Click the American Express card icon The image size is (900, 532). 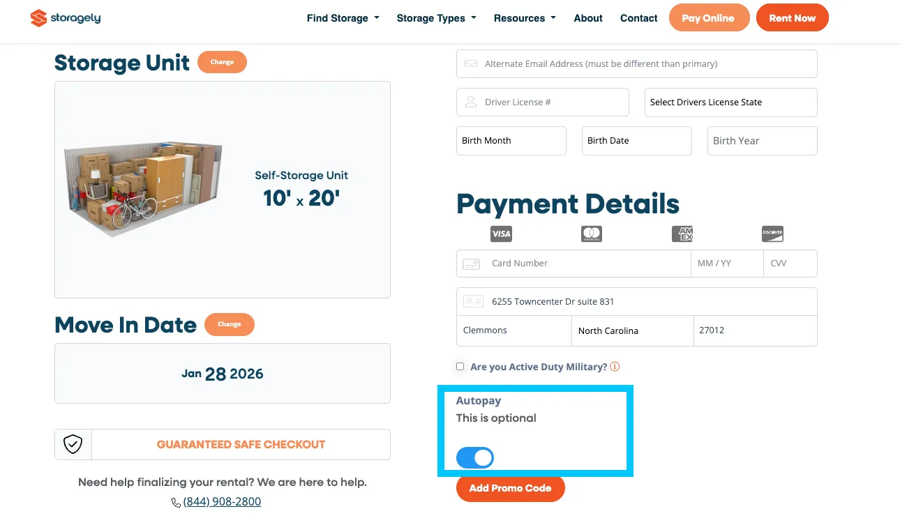[682, 234]
